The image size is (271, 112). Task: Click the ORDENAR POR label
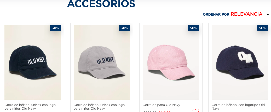click(x=216, y=15)
